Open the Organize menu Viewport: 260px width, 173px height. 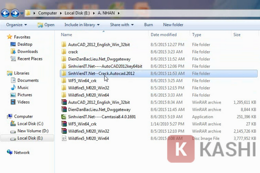point(16,25)
